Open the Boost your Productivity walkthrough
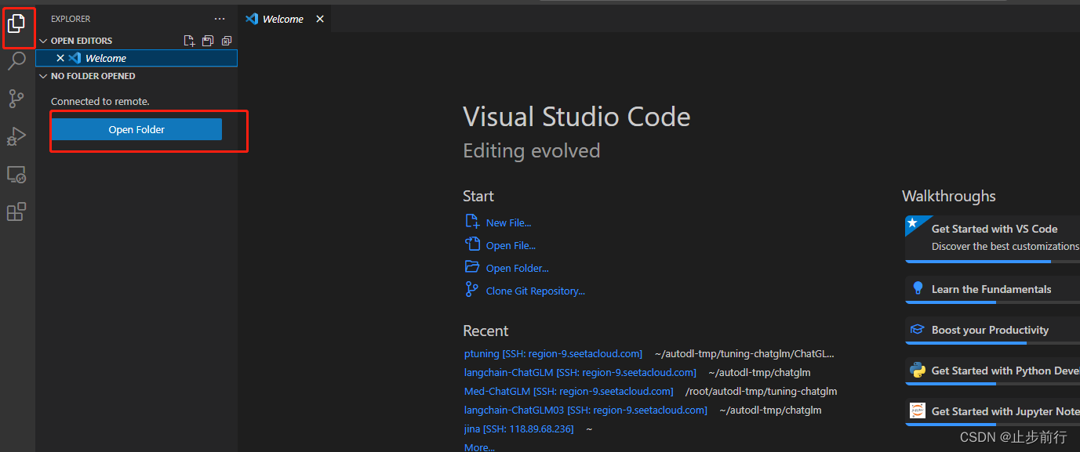1080x452 pixels. (x=992, y=331)
